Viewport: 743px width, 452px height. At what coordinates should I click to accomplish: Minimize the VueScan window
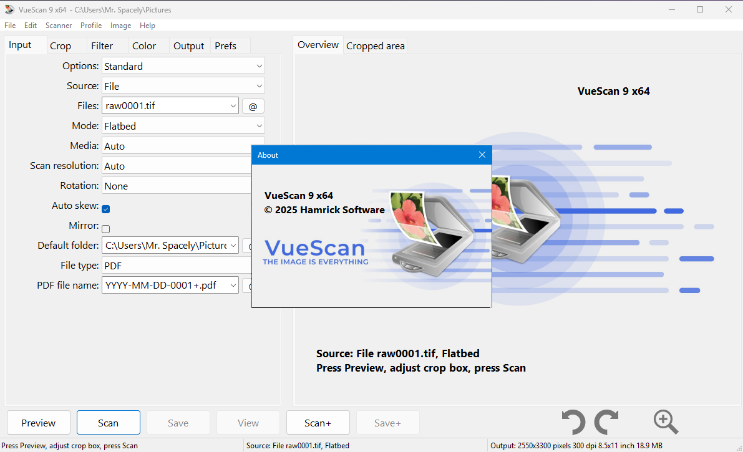[671, 9]
